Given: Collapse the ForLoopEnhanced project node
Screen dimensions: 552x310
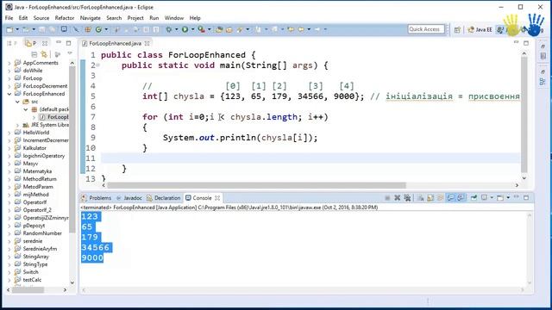Looking at the screenshot, I should click(9, 94).
